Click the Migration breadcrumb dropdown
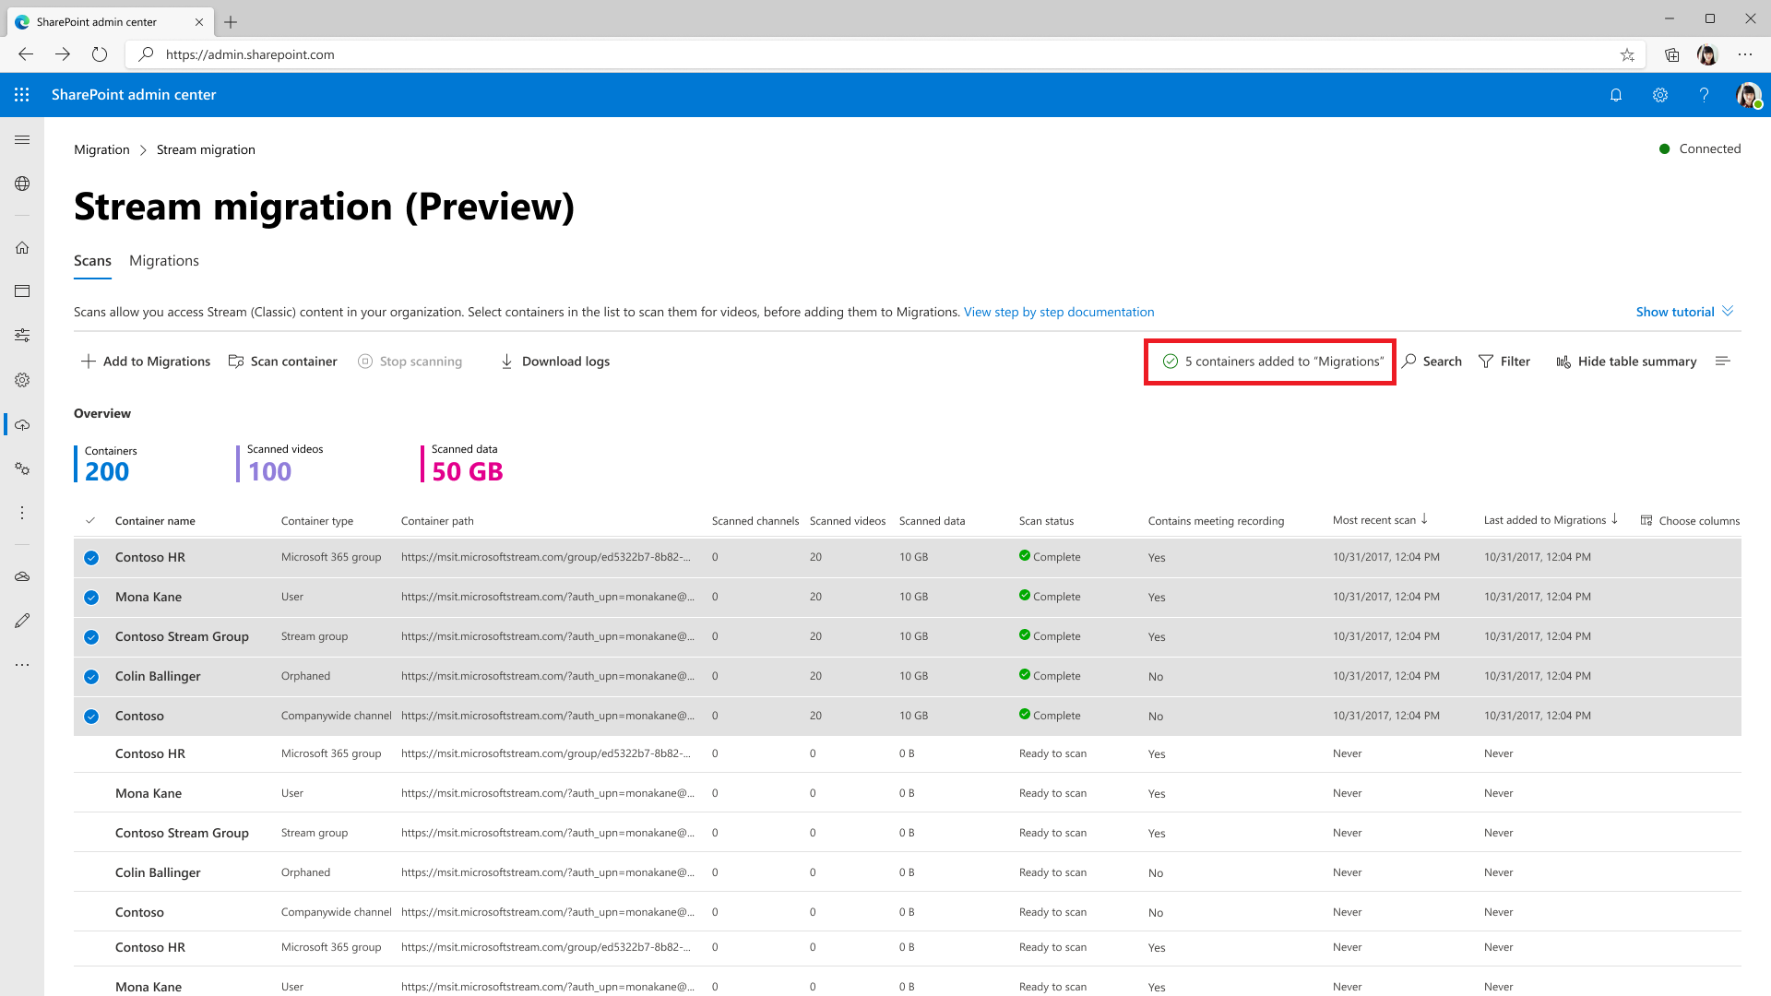The image size is (1771, 996). (102, 148)
